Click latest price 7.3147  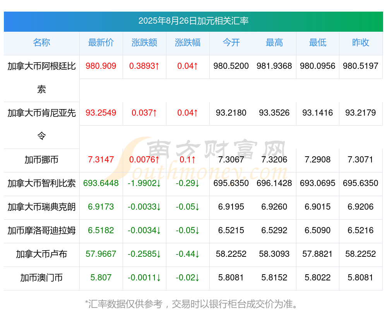(x=101, y=160)
